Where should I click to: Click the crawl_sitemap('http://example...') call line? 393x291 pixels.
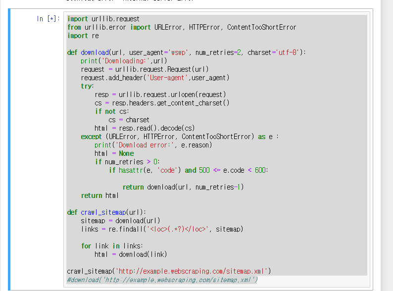click(169, 271)
